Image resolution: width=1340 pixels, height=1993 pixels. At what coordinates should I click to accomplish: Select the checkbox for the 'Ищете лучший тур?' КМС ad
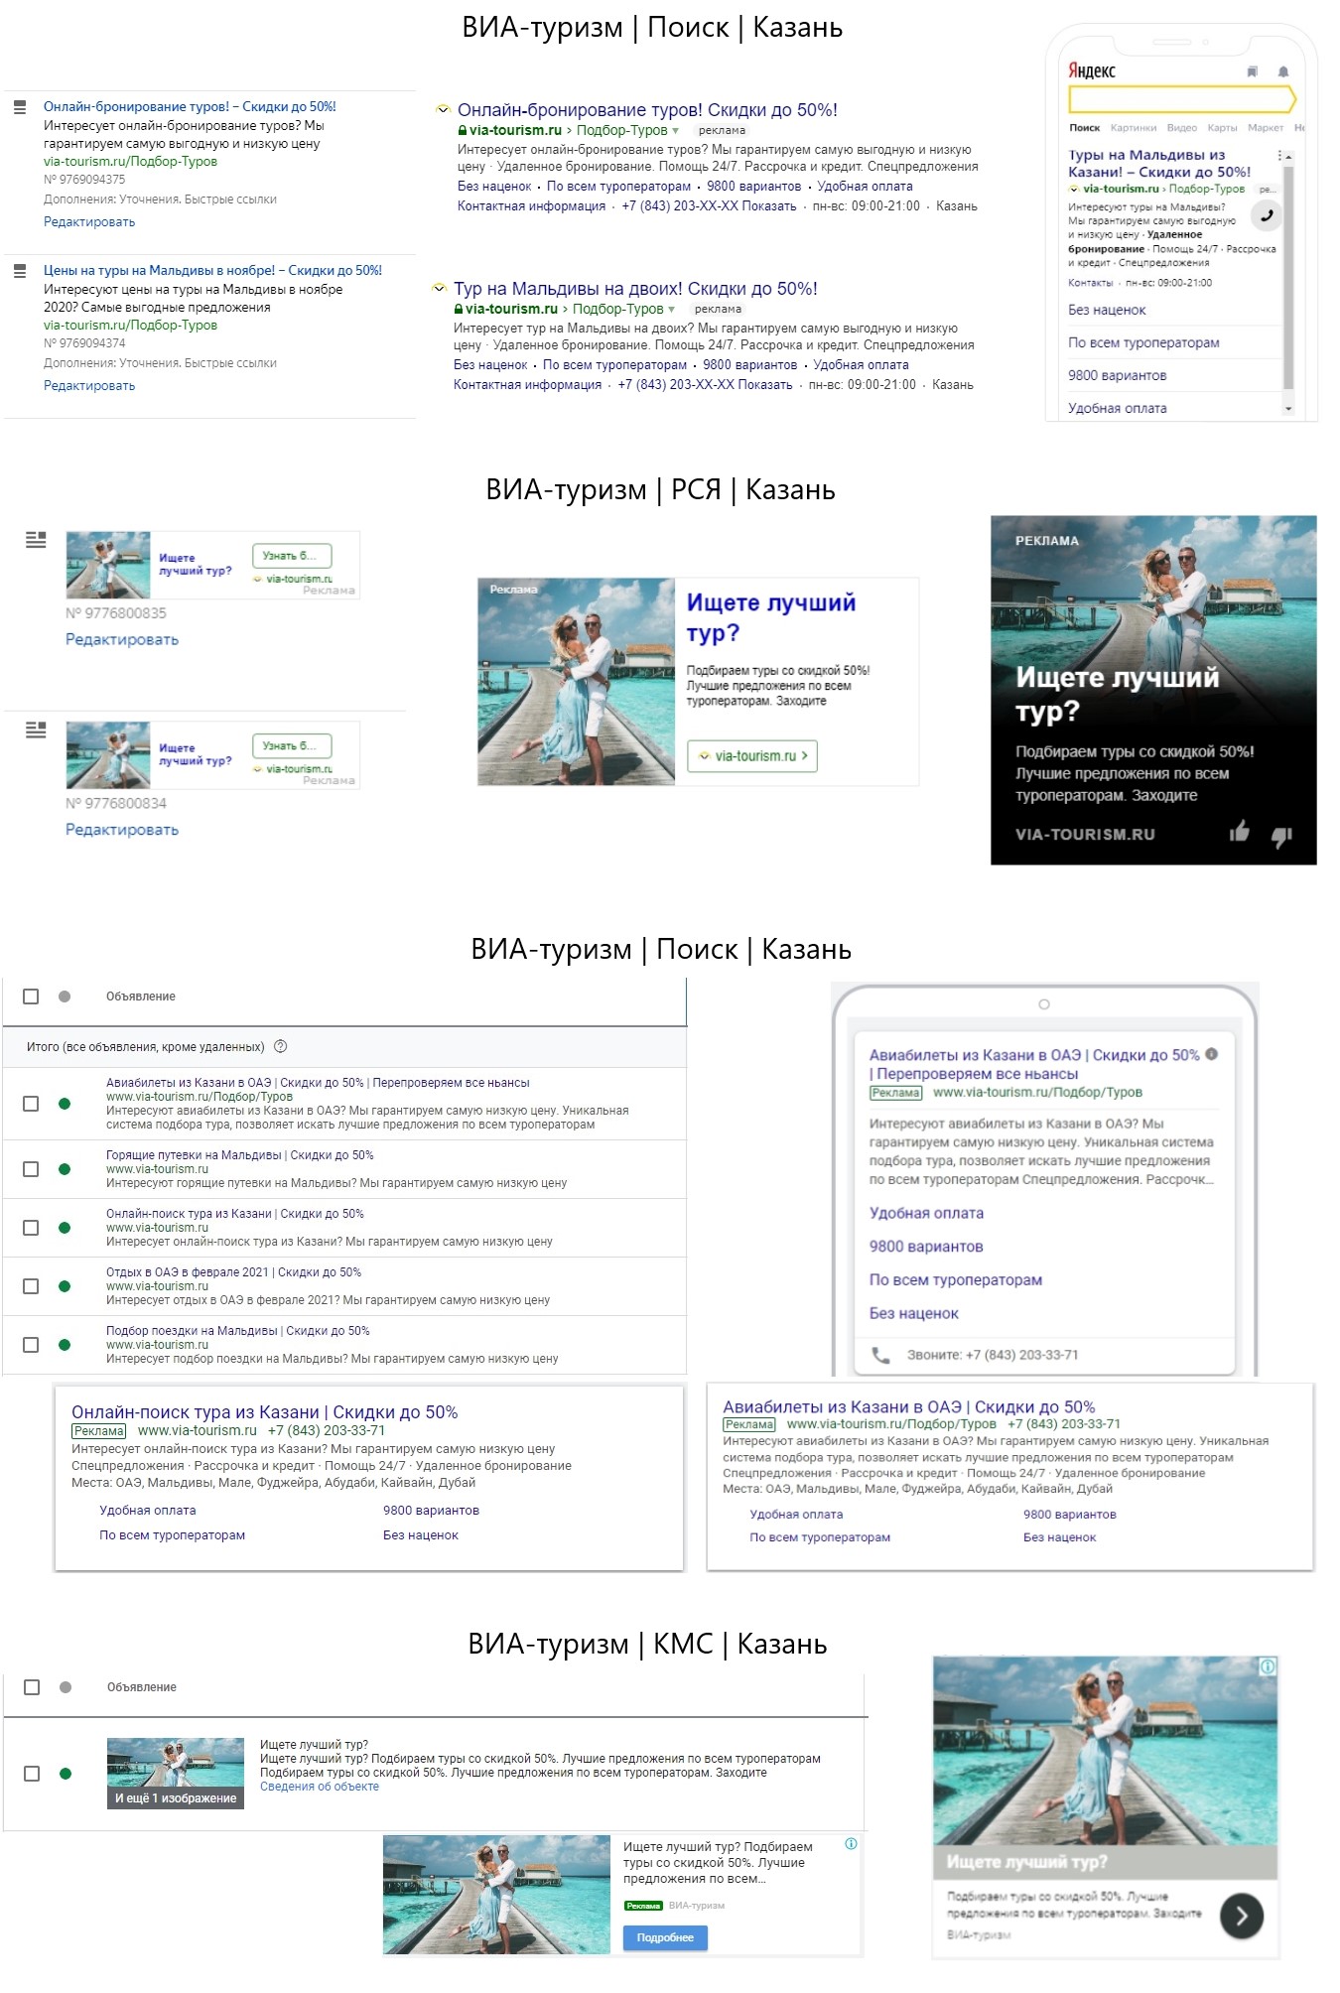[x=32, y=1774]
